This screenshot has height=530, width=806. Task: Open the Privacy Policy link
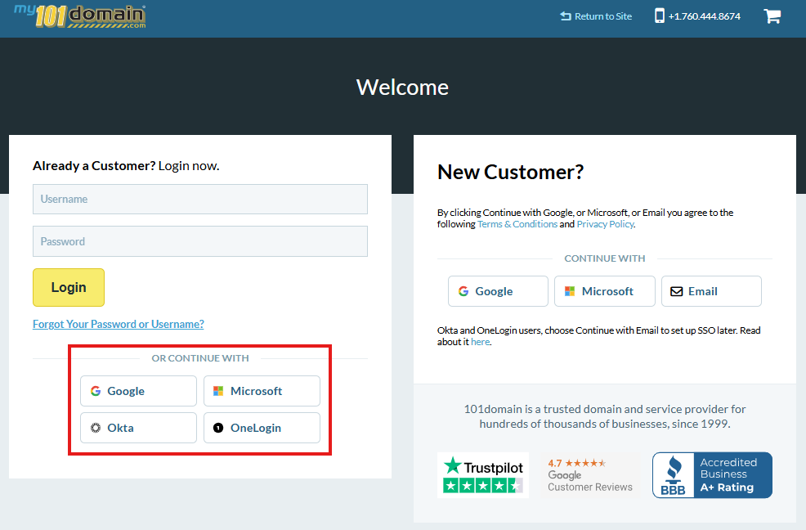(605, 223)
